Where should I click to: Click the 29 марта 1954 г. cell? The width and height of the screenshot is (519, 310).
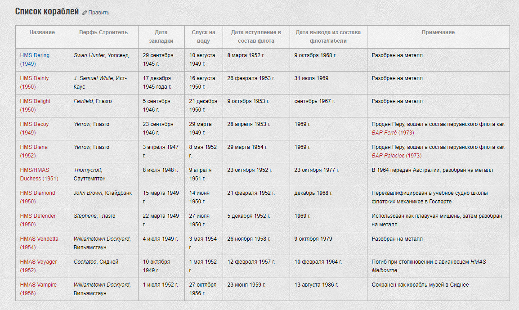click(256, 151)
